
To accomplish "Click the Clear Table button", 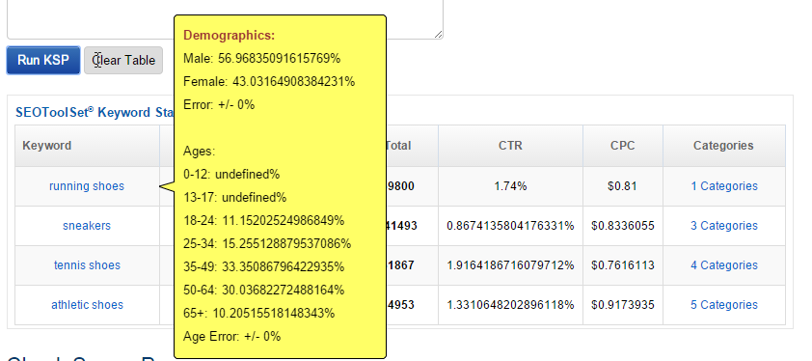I will 123,60.
